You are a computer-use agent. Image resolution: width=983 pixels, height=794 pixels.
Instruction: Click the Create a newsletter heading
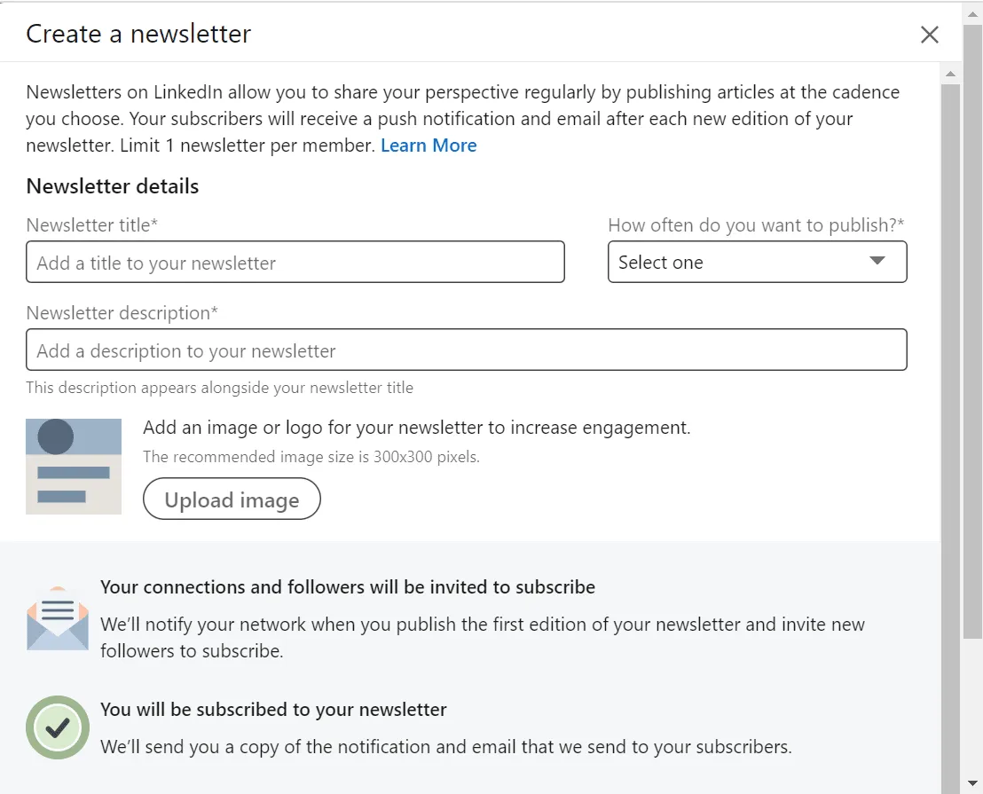click(138, 34)
